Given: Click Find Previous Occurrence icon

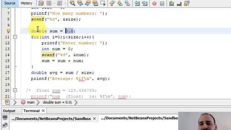Looking at the screenshot, I should [80, 3].
